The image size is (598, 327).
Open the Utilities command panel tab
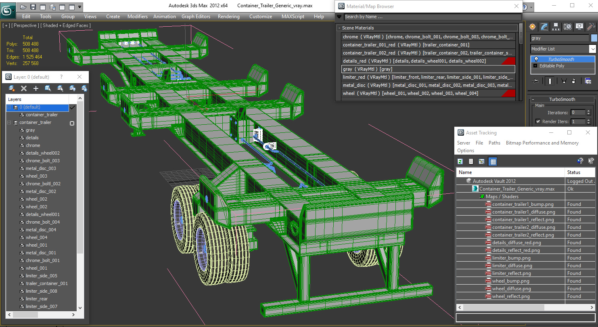[591, 27]
